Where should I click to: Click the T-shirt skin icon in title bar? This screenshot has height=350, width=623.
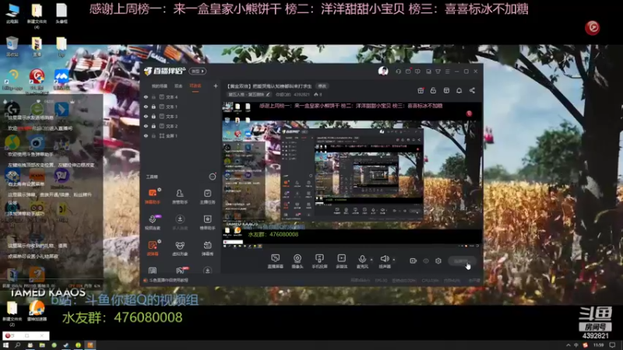coord(438,72)
